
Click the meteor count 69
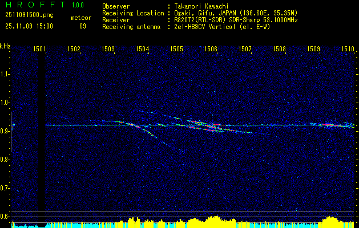(x=83, y=26)
